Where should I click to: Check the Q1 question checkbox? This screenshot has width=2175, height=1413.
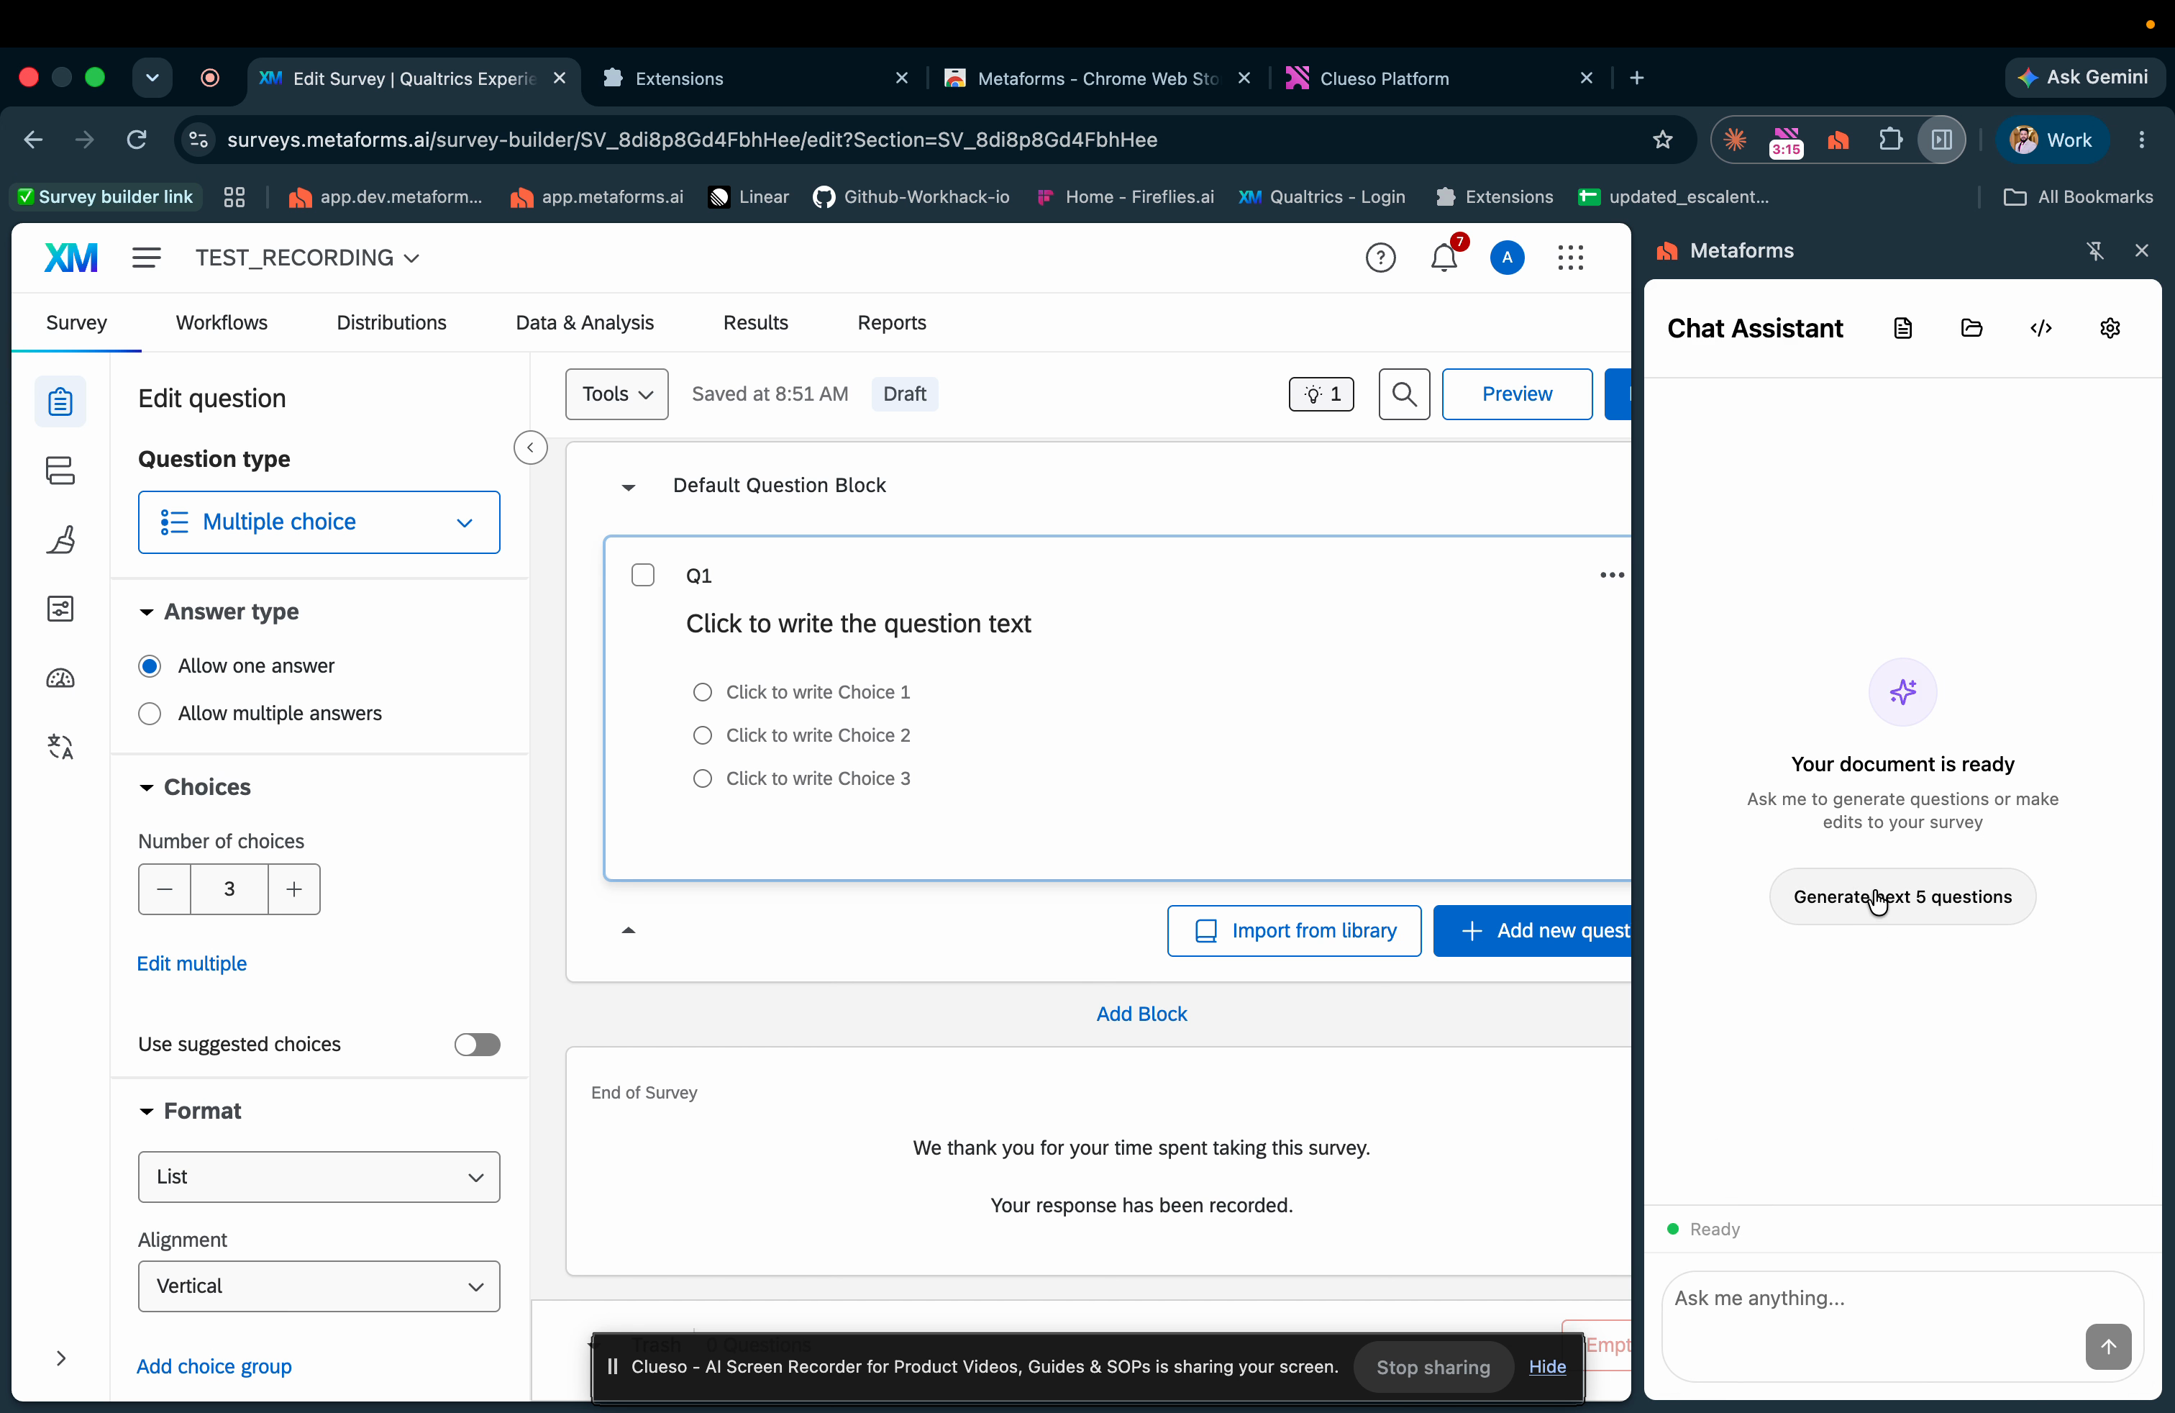[643, 575]
